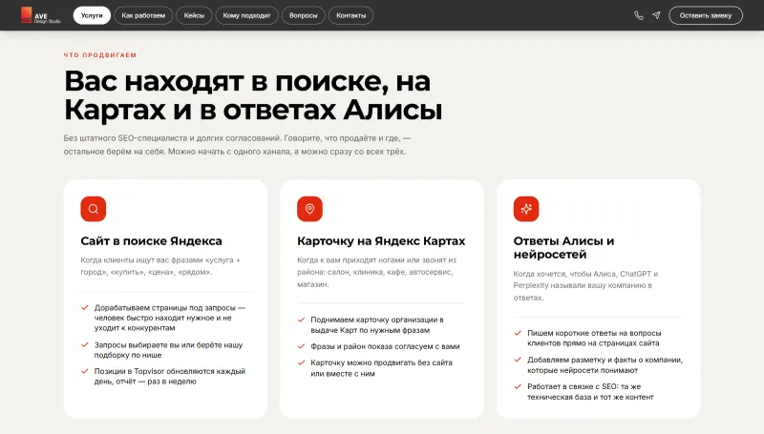Click the Когда хочется, чтобы Алиса description
The height and width of the screenshot is (434, 764).
click(x=585, y=285)
